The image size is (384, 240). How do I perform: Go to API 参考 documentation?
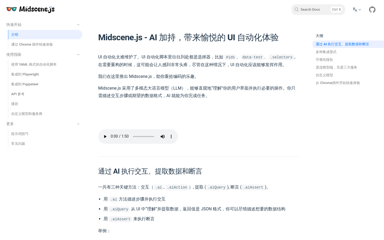point(18,94)
